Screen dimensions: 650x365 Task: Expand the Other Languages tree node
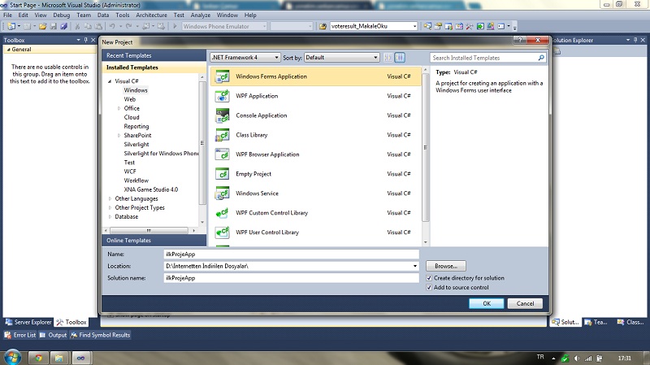[110, 198]
